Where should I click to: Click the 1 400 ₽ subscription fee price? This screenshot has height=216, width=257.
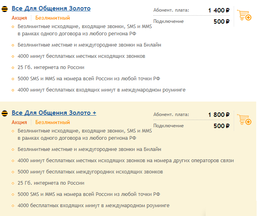(219, 10)
